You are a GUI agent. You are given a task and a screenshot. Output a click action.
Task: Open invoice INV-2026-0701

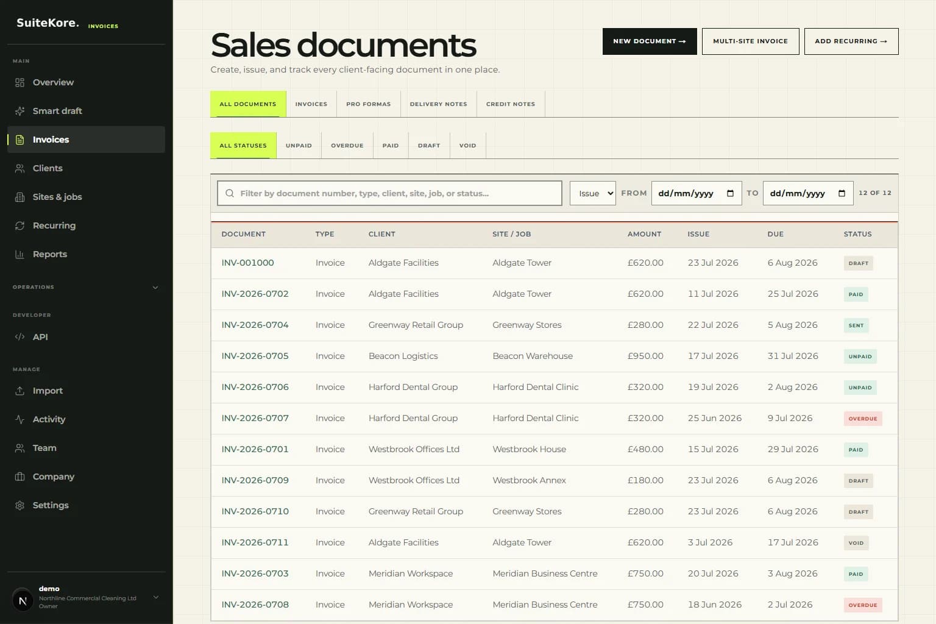click(x=255, y=449)
